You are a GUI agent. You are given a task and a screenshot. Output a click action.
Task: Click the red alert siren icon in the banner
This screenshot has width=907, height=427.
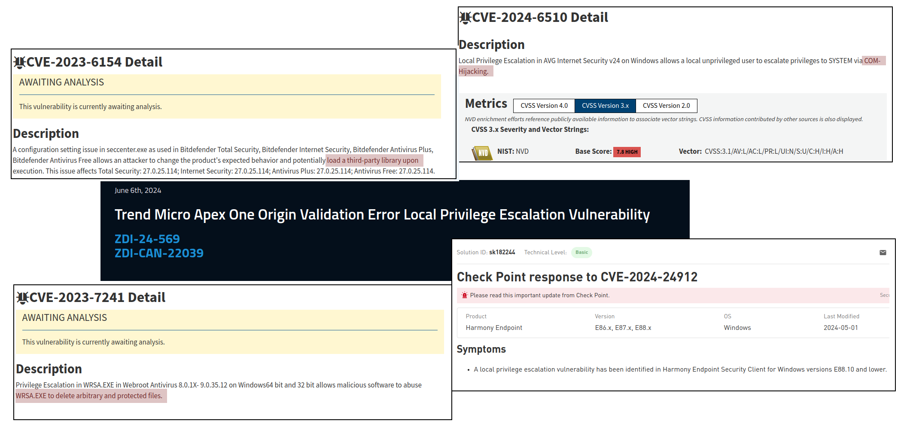coord(464,295)
